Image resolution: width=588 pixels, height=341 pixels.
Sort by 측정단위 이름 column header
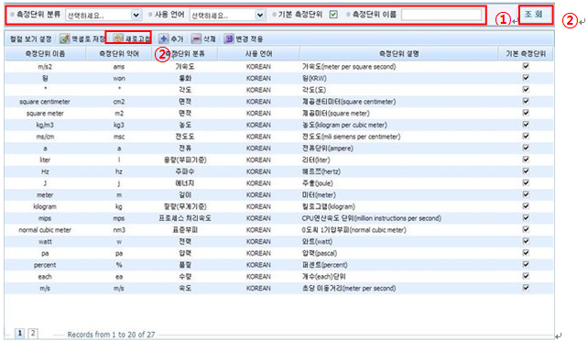(45, 54)
